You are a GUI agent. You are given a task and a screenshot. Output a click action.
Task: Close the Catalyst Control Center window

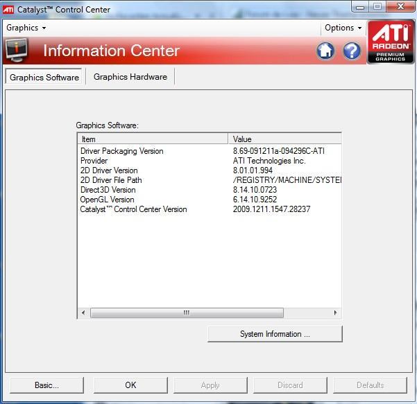[x=400, y=7]
